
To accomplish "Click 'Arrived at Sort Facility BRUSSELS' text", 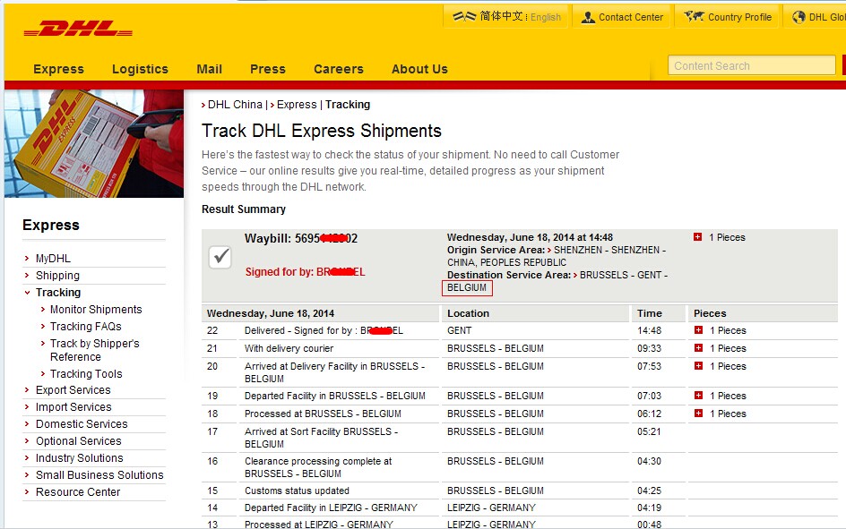I will click(321, 438).
